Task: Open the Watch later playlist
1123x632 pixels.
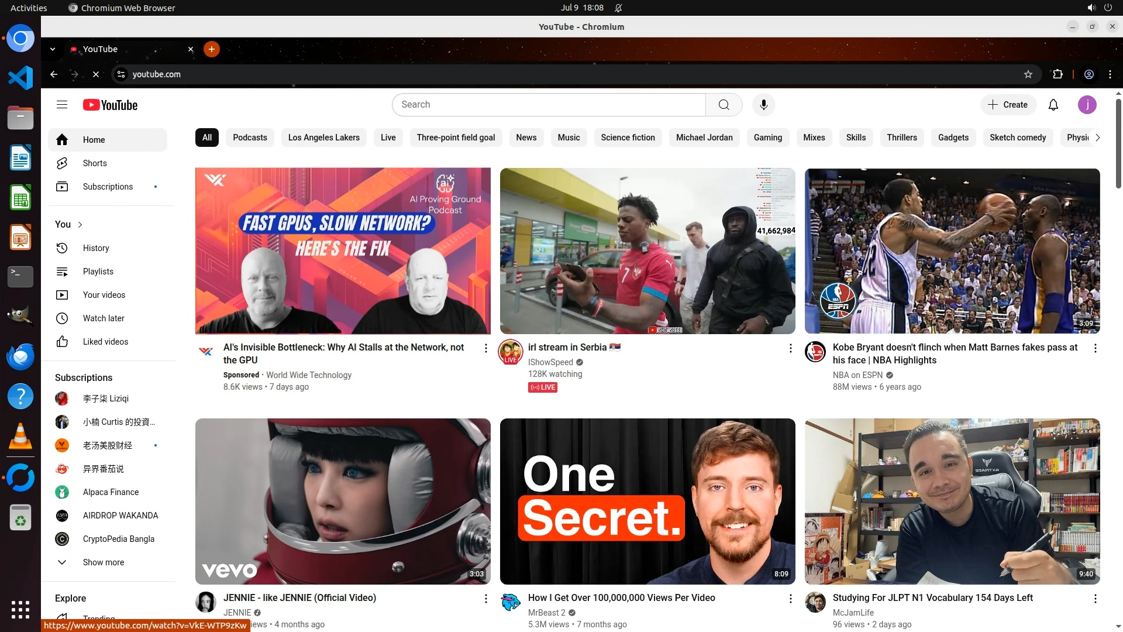Action: click(104, 318)
